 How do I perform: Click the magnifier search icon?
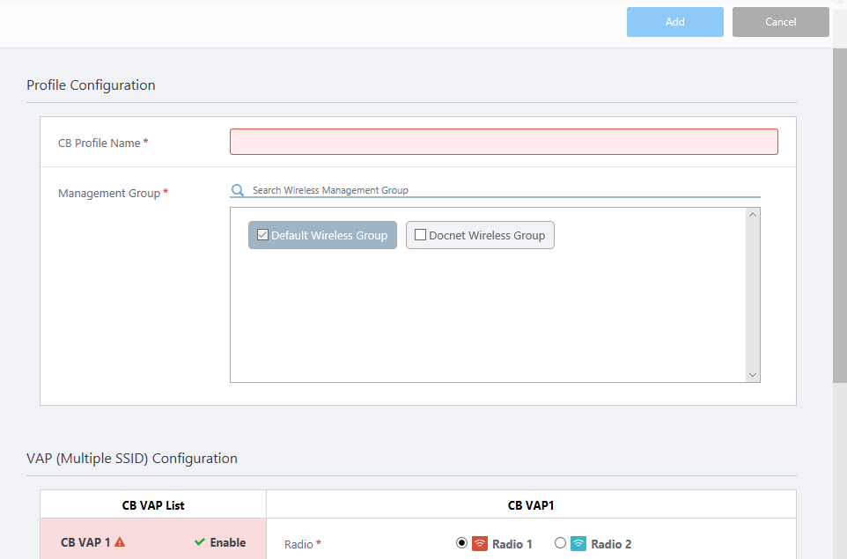point(237,190)
